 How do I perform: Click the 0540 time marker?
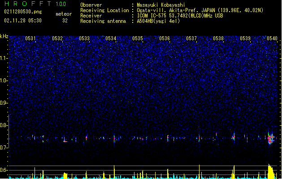click(272, 38)
